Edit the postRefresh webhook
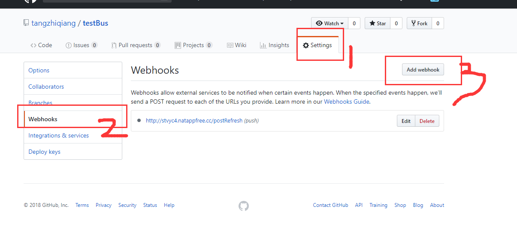The height and width of the screenshot is (233, 517). (x=406, y=121)
